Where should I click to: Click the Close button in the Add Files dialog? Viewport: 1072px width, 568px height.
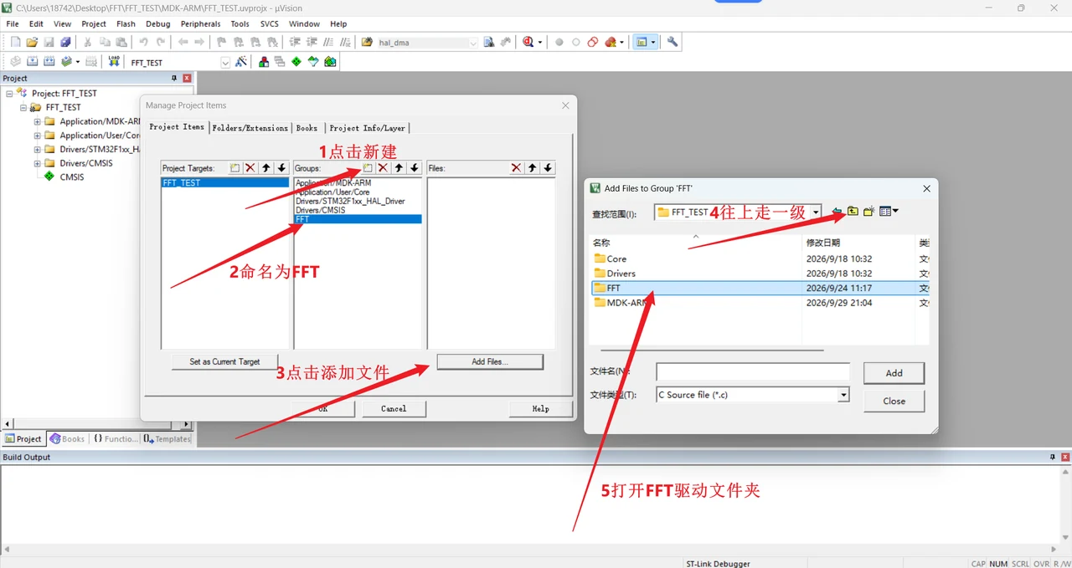point(894,401)
